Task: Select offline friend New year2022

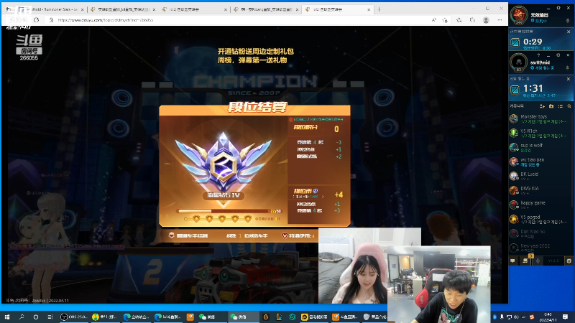Action: pos(540,248)
